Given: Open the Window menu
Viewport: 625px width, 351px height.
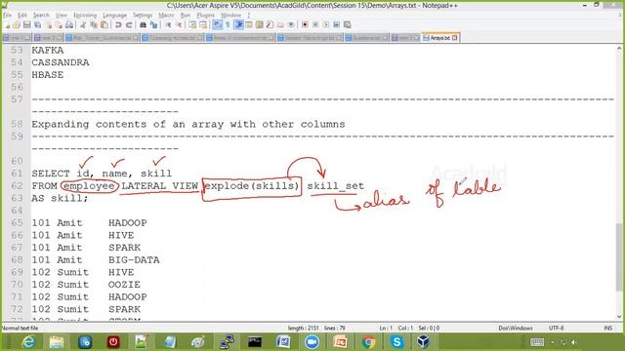Looking at the screenshot, I should pos(230,16).
